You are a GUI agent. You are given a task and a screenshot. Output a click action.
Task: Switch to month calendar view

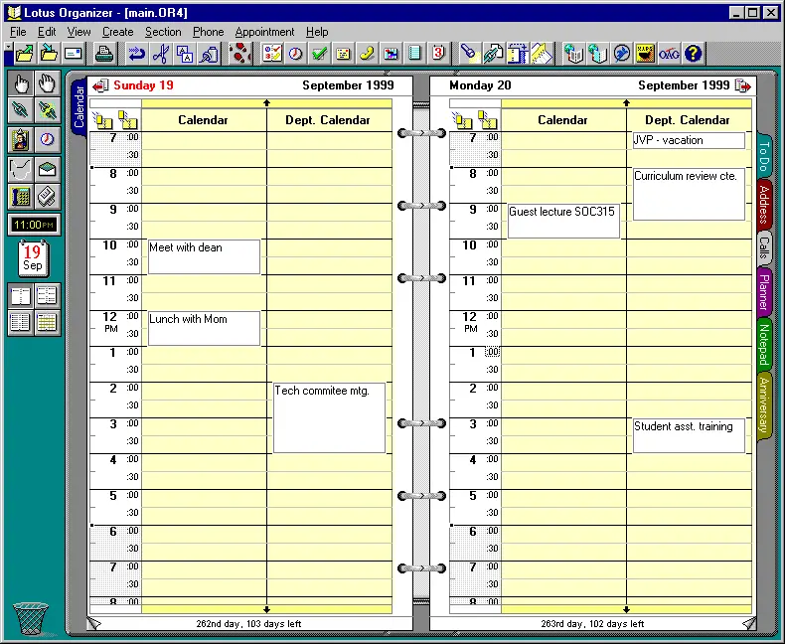(x=47, y=322)
